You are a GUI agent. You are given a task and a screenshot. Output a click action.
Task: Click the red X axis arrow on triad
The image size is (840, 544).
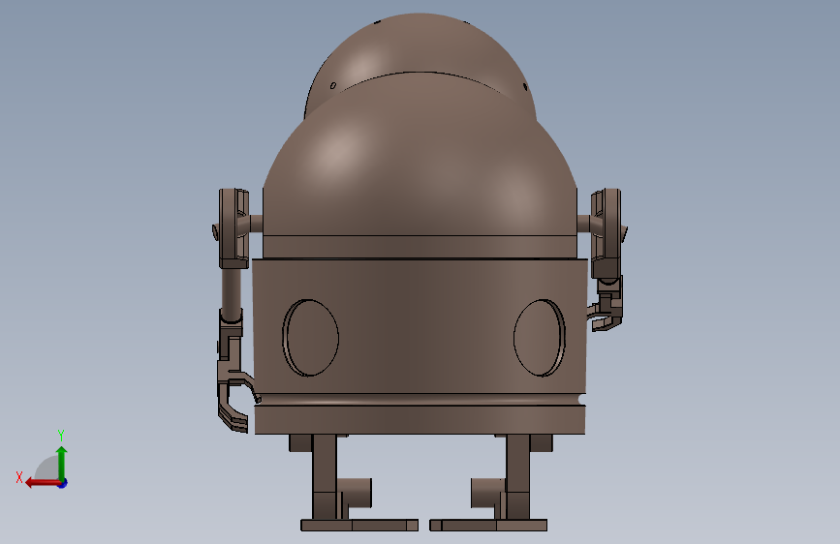(x=42, y=483)
